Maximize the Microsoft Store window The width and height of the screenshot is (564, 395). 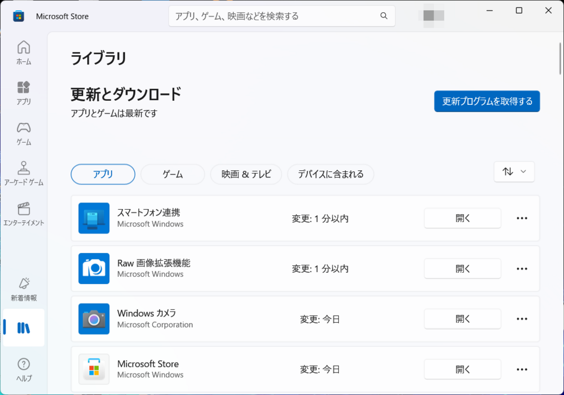click(519, 10)
